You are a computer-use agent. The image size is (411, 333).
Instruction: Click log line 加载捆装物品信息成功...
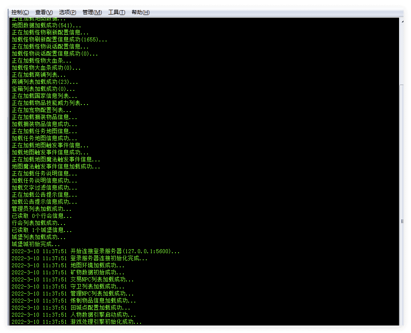44,124
